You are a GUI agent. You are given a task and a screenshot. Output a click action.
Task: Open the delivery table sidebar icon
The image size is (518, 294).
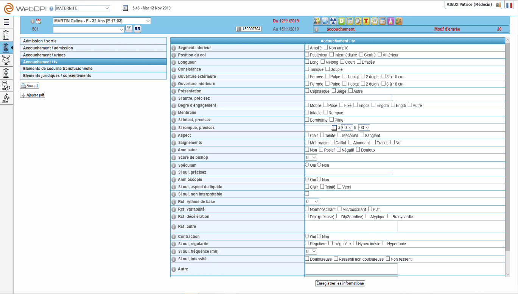pyautogui.click(x=6, y=60)
